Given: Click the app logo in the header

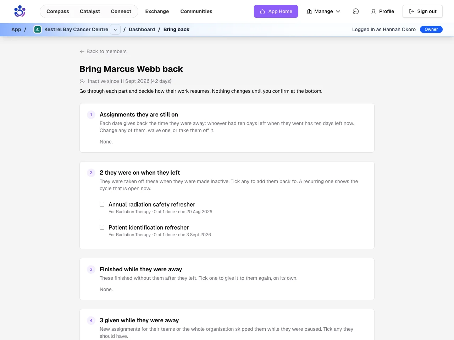Looking at the screenshot, I should click(x=20, y=11).
